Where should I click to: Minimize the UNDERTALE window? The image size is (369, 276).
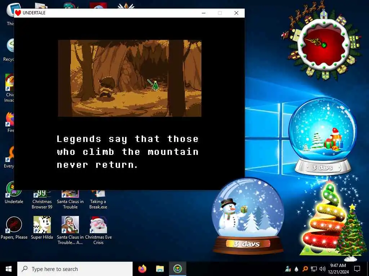point(204,13)
